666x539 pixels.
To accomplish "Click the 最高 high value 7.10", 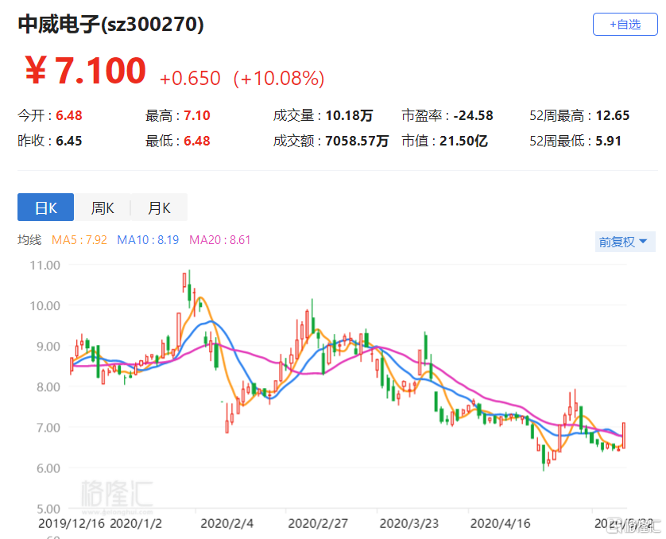I will coord(196,115).
